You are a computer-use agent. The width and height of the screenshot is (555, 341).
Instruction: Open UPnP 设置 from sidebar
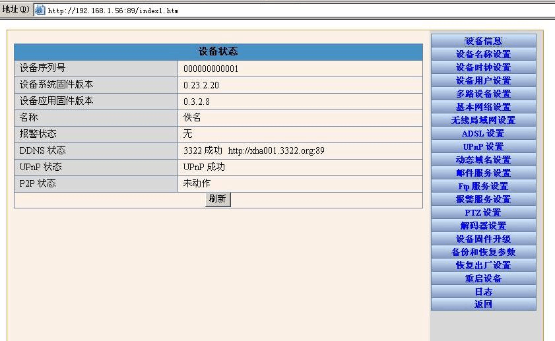[483, 146]
